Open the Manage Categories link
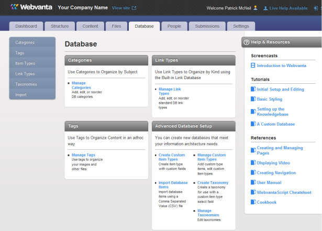 (x=81, y=85)
